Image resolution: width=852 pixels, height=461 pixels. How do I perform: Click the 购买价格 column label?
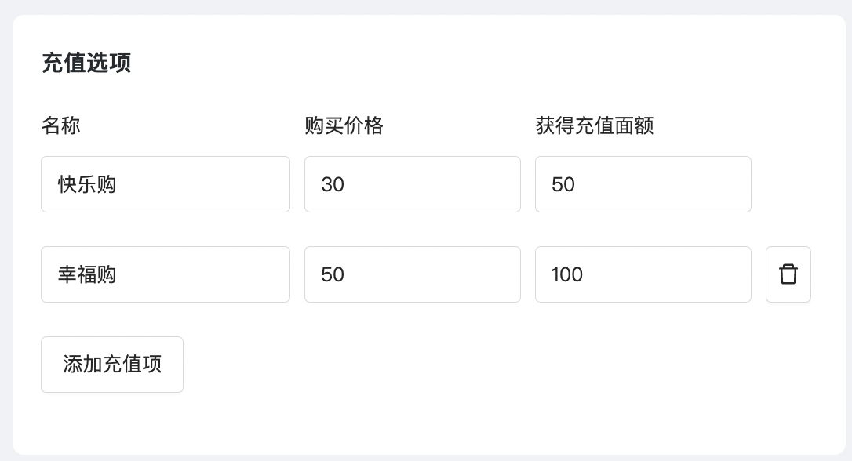pos(344,125)
